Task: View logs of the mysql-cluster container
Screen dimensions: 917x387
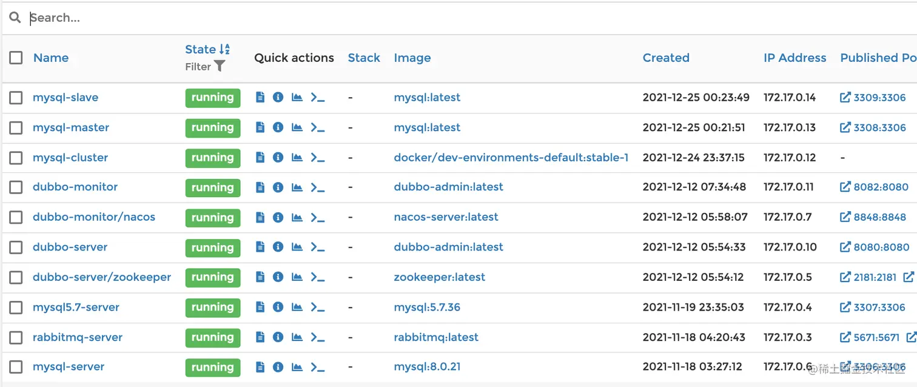Action: [x=260, y=157]
